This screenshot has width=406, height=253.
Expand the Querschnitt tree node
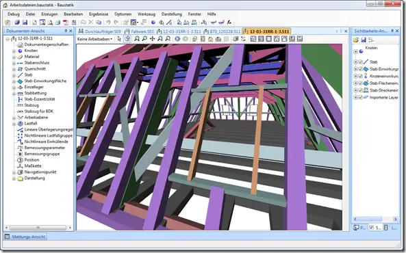[x=14, y=69]
